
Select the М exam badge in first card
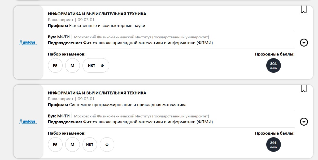click(x=72, y=66)
